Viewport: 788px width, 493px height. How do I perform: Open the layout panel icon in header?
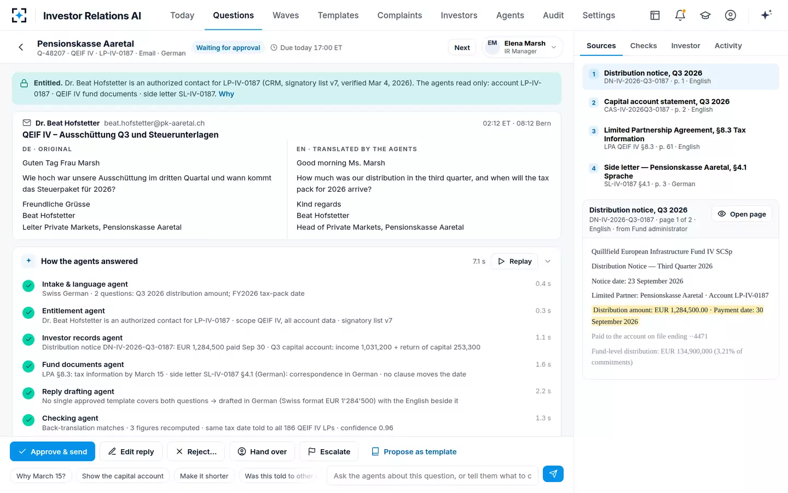pyautogui.click(x=655, y=15)
